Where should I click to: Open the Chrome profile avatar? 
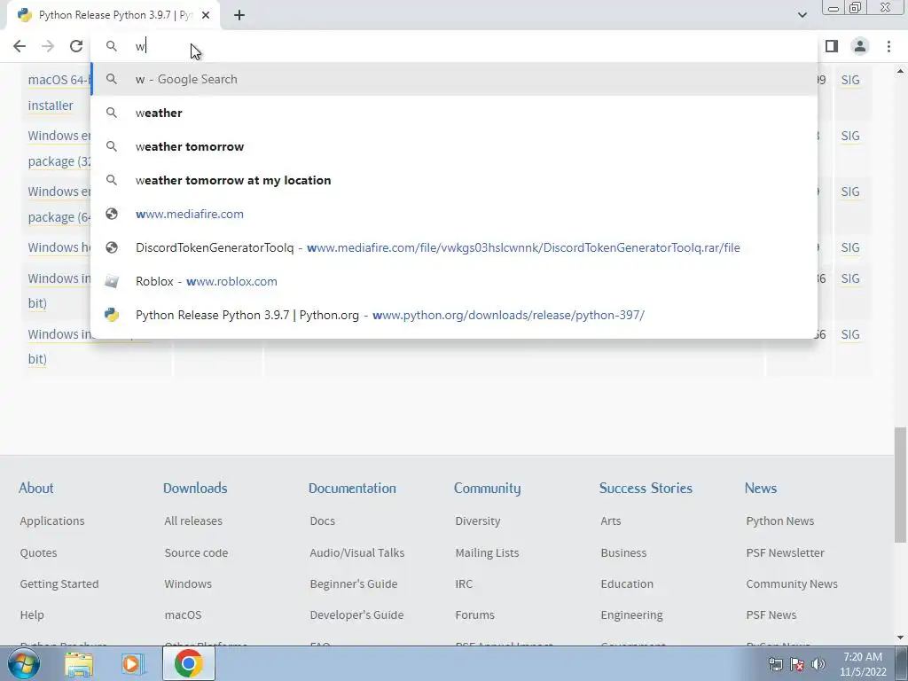860,46
